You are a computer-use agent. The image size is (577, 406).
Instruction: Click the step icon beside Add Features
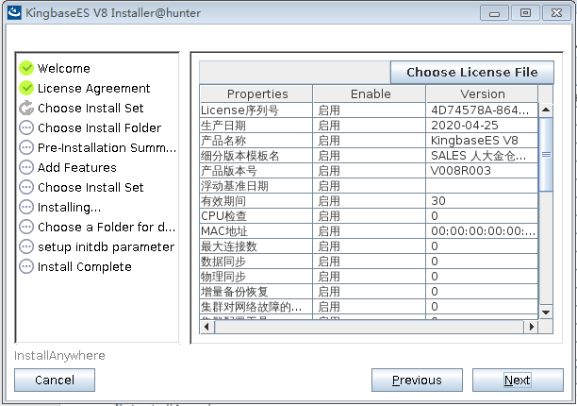point(26,167)
